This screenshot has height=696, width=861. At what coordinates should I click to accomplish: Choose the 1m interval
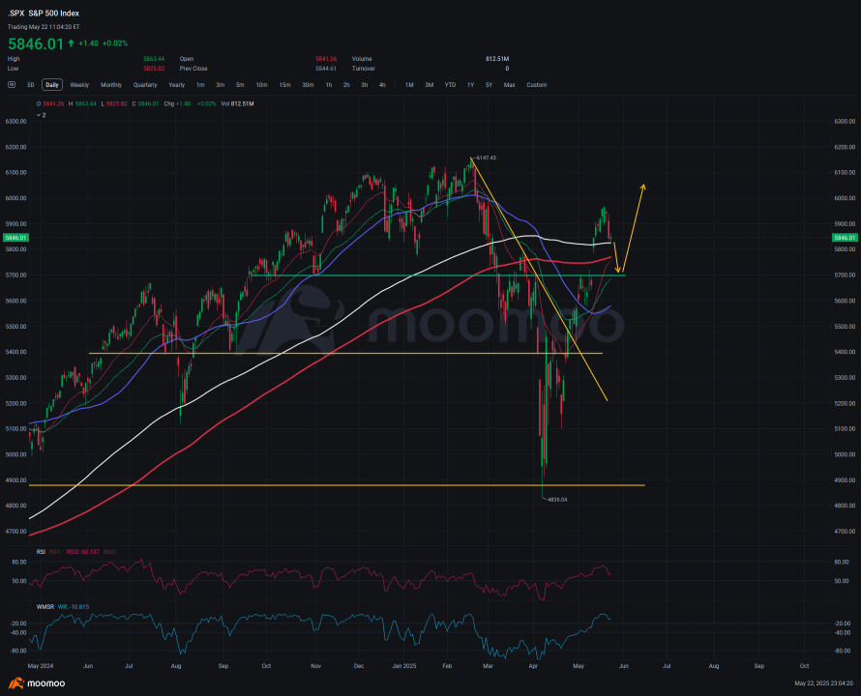pos(200,85)
